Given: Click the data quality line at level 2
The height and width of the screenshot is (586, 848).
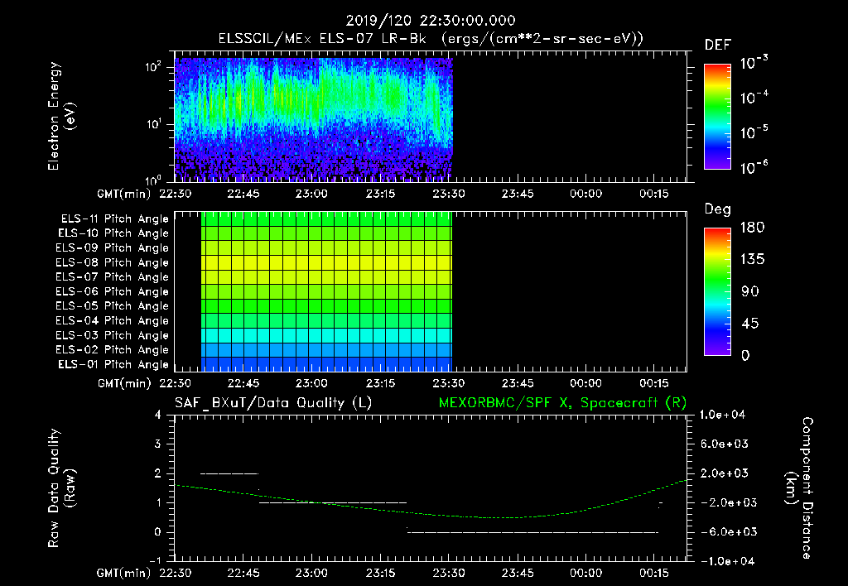Looking at the screenshot, I should 229,473.
